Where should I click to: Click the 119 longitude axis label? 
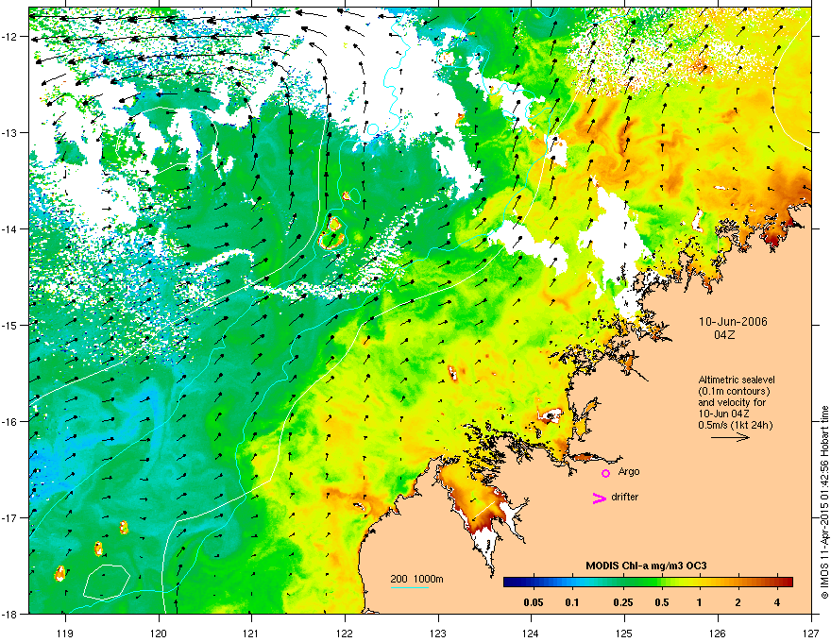tap(65, 633)
